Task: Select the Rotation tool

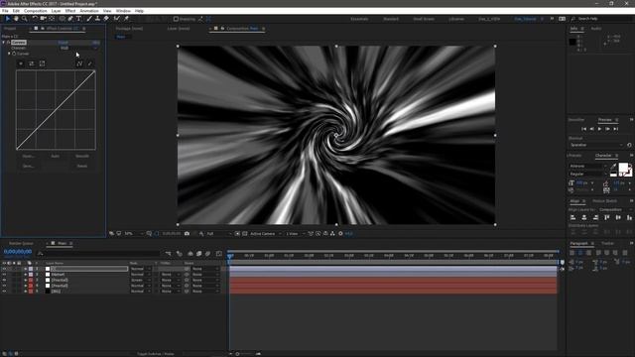Action: coord(35,19)
